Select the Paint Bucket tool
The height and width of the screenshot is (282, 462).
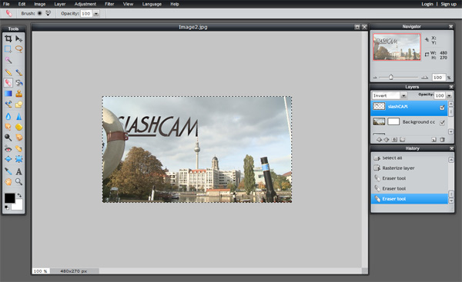(x=18, y=83)
